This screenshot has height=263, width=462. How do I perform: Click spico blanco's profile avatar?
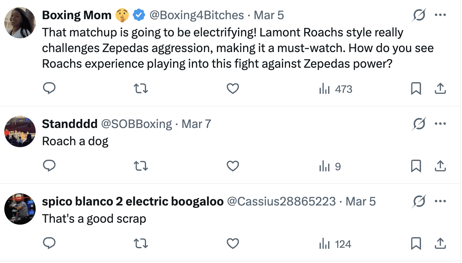pos(20,209)
